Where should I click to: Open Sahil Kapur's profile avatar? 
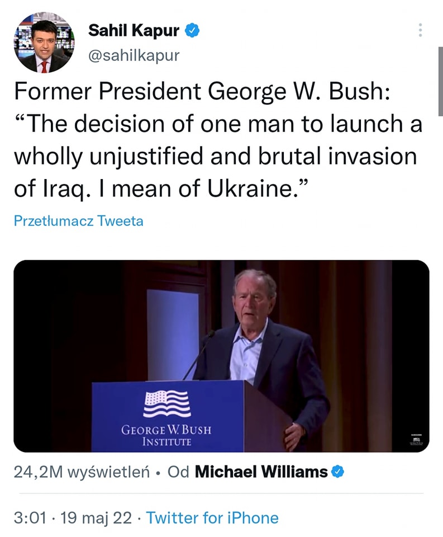(44, 44)
